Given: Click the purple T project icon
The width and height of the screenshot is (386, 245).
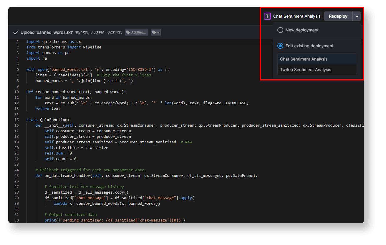Looking at the screenshot, I should [267, 16].
